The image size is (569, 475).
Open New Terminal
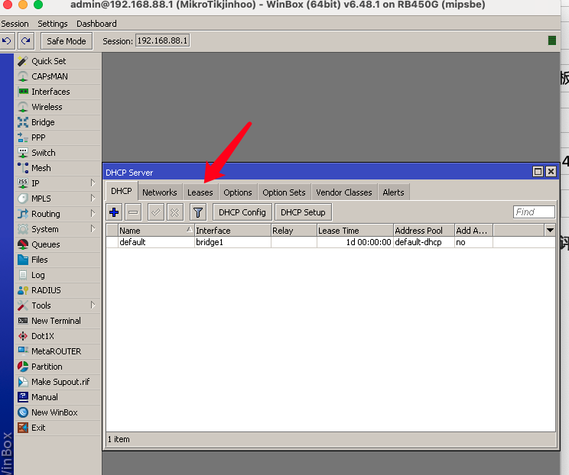(57, 321)
